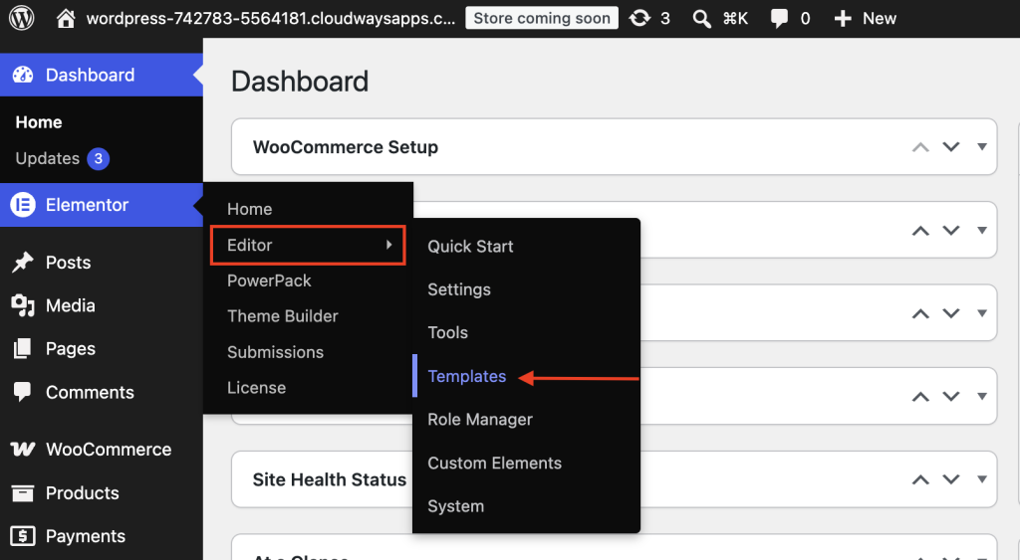Open Submissions in Elementor flyout
The width and height of the screenshot is (1020, 560).
point(275,352)
